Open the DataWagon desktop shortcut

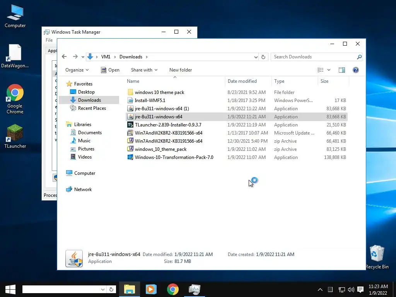coord(15,56)
